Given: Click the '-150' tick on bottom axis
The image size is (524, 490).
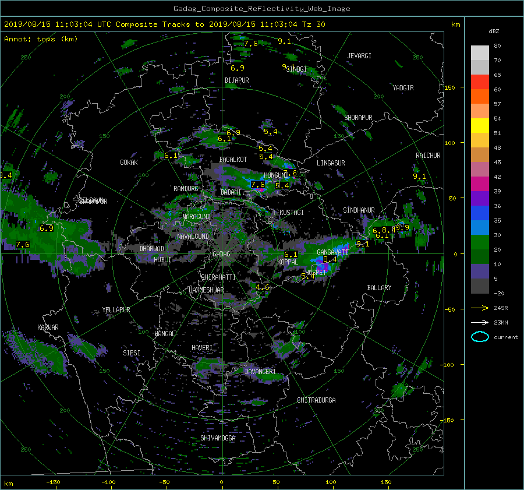Looking at the screenshot, I should 53,482.
